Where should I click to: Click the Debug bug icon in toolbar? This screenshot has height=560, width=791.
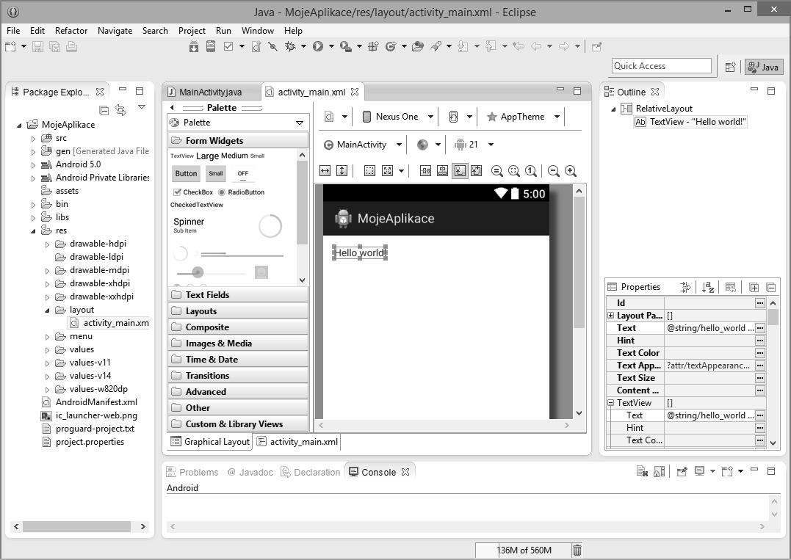click(x=290, y=47)
